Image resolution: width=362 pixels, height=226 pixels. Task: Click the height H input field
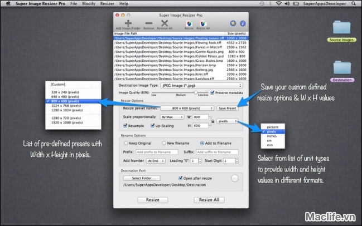click(x=200, y=126)
